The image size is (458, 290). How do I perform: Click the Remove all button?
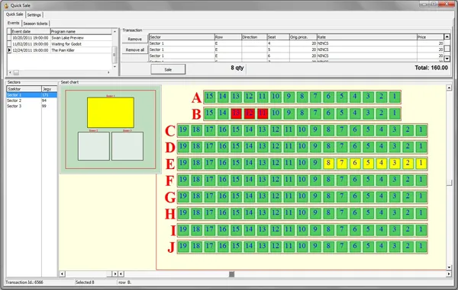click(134, 49)
